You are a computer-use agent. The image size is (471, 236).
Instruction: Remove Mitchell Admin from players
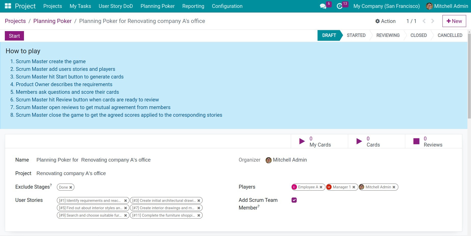point(394,187)
